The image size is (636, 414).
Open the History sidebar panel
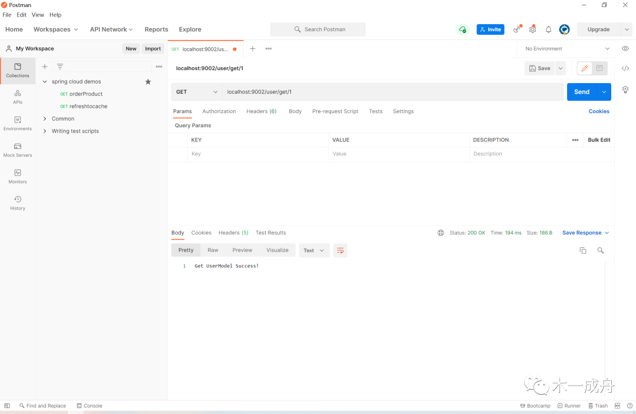(x=18, y=203)
